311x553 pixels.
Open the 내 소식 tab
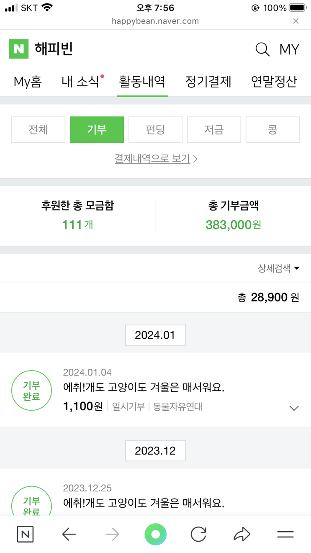[x=80, y=82]
